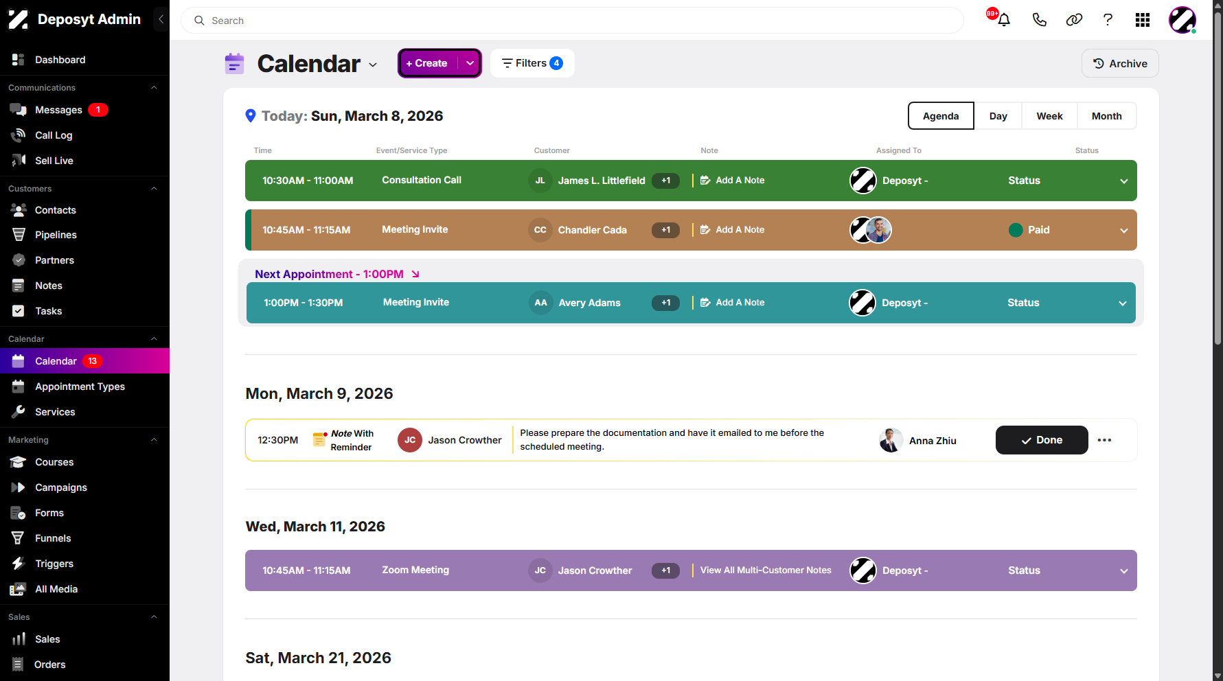Viewport: 1223px width, 681px height.
Task: Collapse the Communications sidebar section
Action: 154,88
